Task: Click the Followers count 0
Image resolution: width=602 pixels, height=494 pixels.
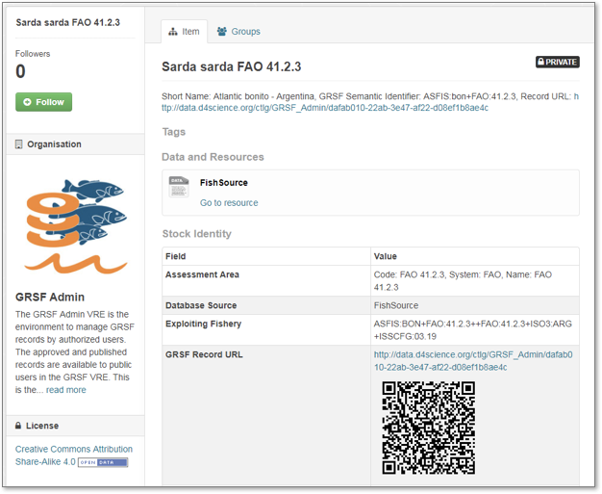Action: click(21, 71)
